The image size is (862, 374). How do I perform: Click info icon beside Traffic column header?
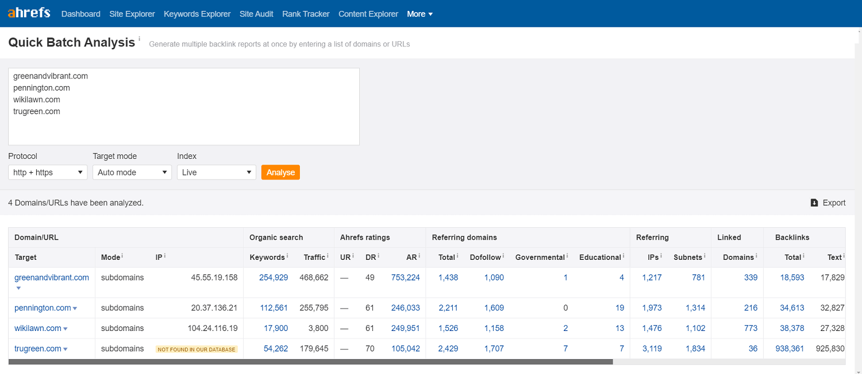tap(328, 256)
